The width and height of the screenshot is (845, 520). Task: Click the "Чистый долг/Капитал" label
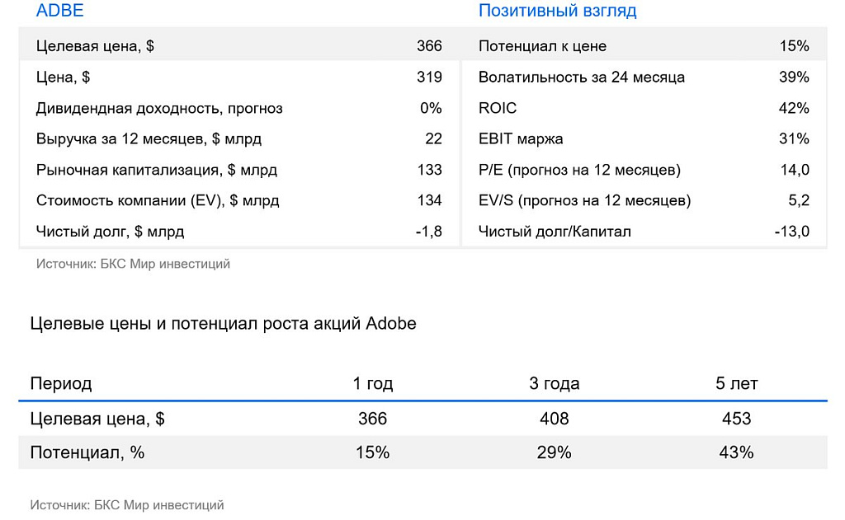point(555,232)
